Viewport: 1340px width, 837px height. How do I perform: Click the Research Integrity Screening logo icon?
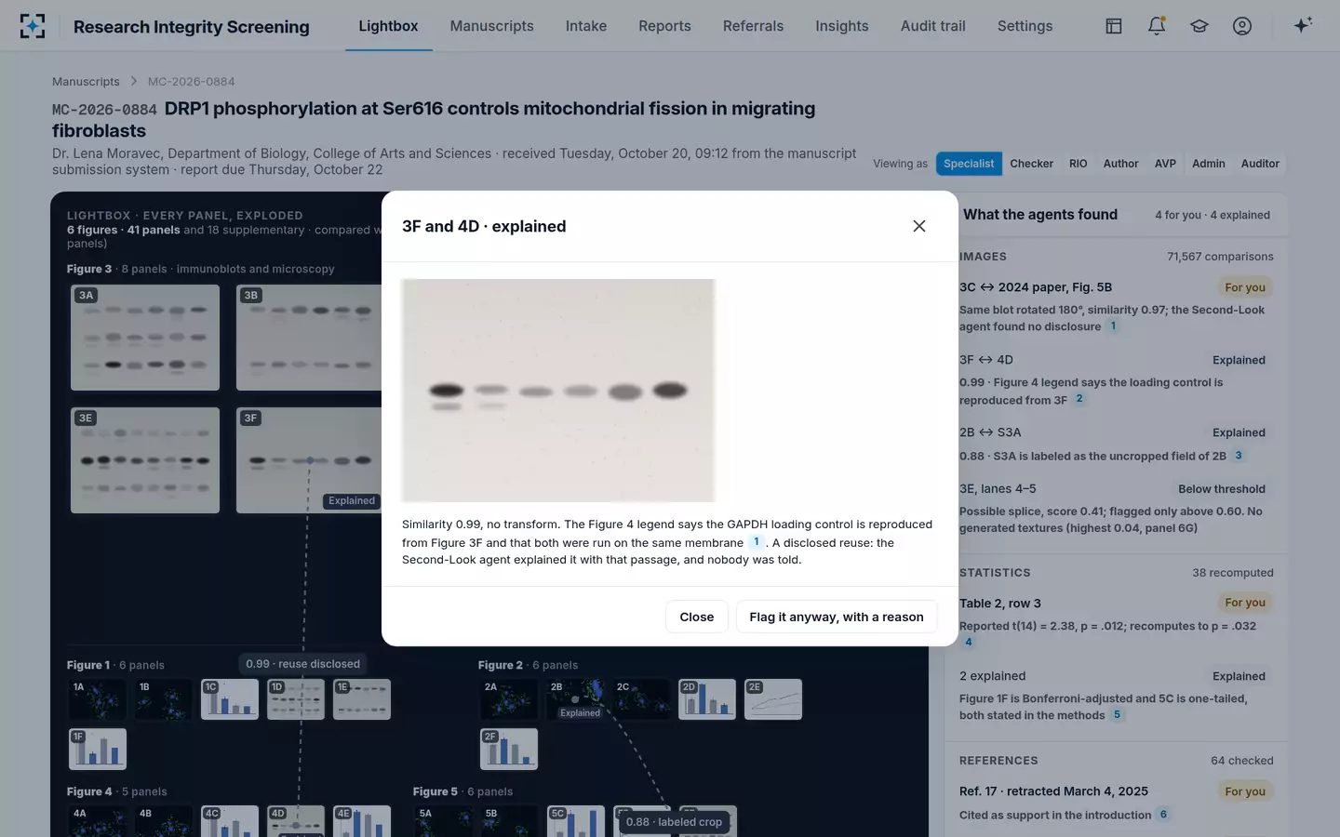(x=33, y=26)
